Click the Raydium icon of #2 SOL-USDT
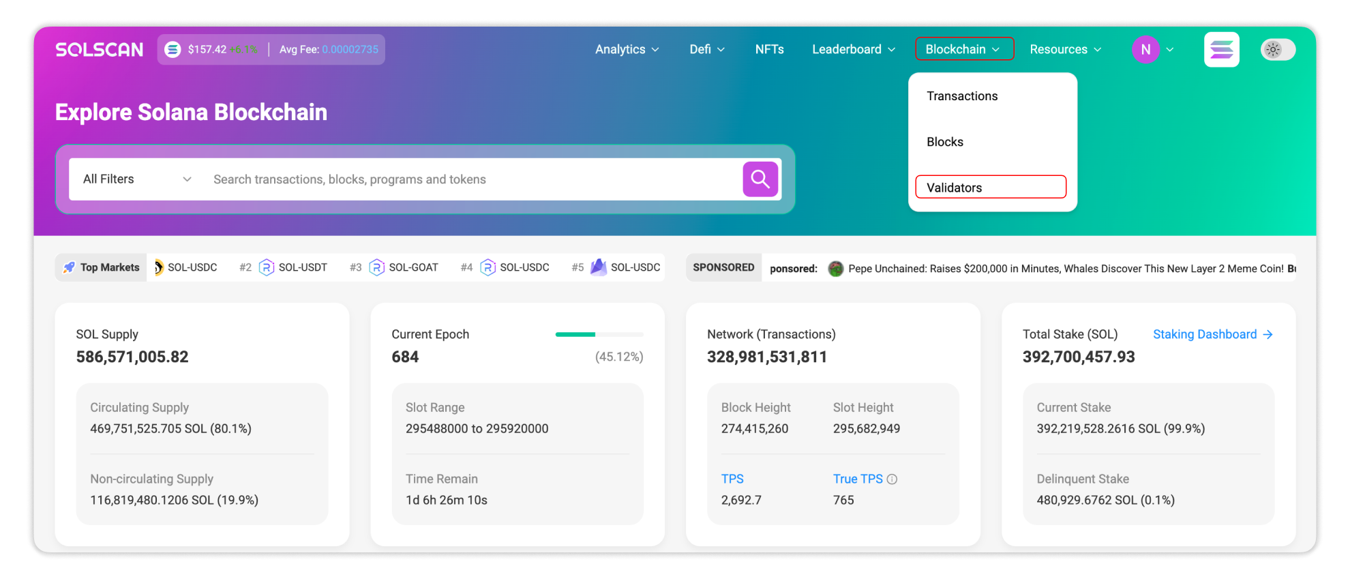1350x579 pixels. [267, 267]
